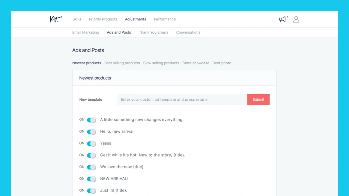Toggle the 'Hello, new arrival!' template
The height and width of the screenshot is (196, 349).
pos(91,132)
